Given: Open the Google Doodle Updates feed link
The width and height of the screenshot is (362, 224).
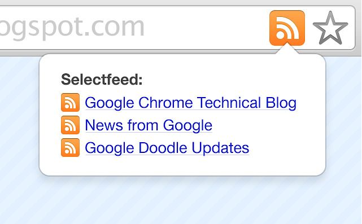Looking at the screenshot, I should (x=167, y=148).
